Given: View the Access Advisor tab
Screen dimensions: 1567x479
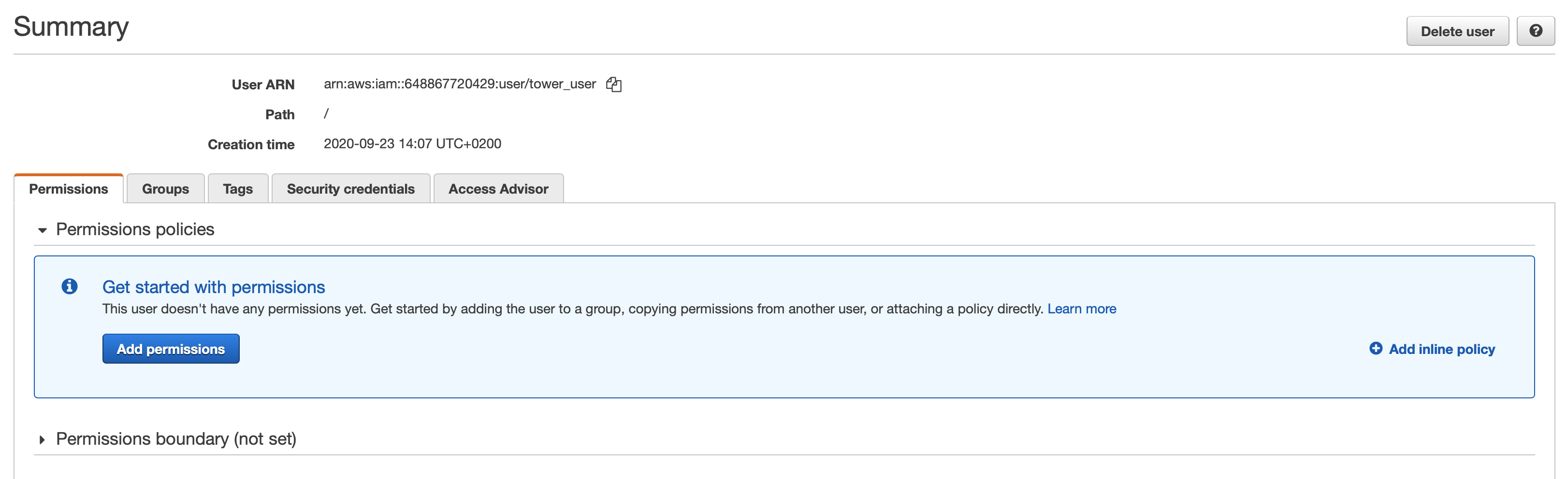Looking at the screenshot, I should coord(498,189).
